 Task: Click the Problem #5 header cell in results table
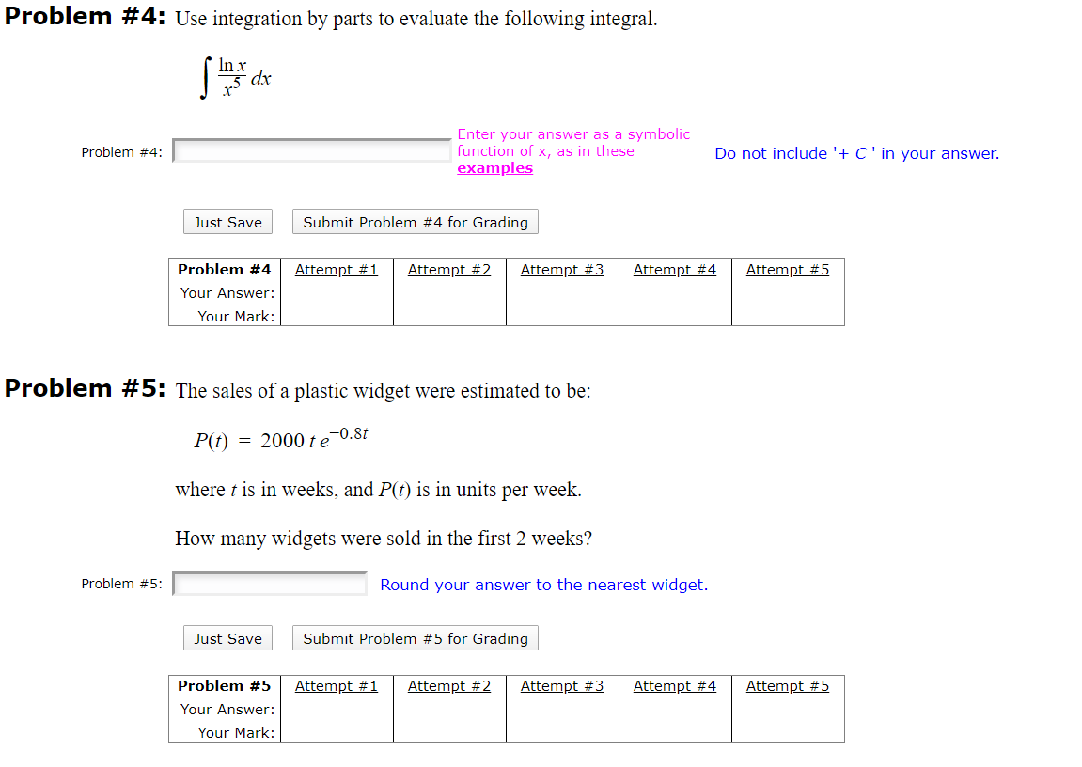coord(224,685)
